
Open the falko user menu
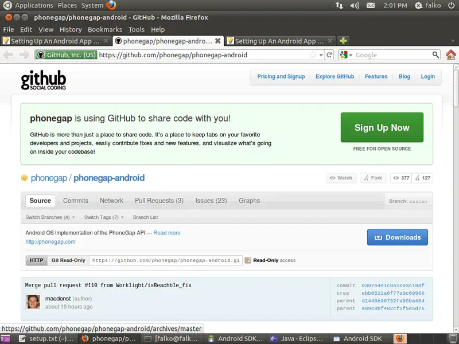427,5
